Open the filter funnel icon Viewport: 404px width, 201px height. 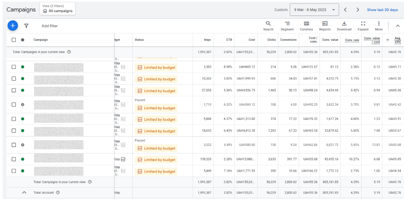point(26,26)
